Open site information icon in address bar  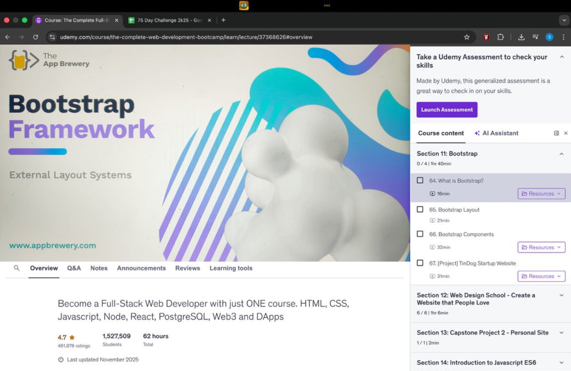click(52, 37)
